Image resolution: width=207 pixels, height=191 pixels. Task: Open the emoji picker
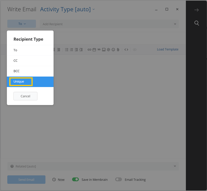click(x=113, y=50)
